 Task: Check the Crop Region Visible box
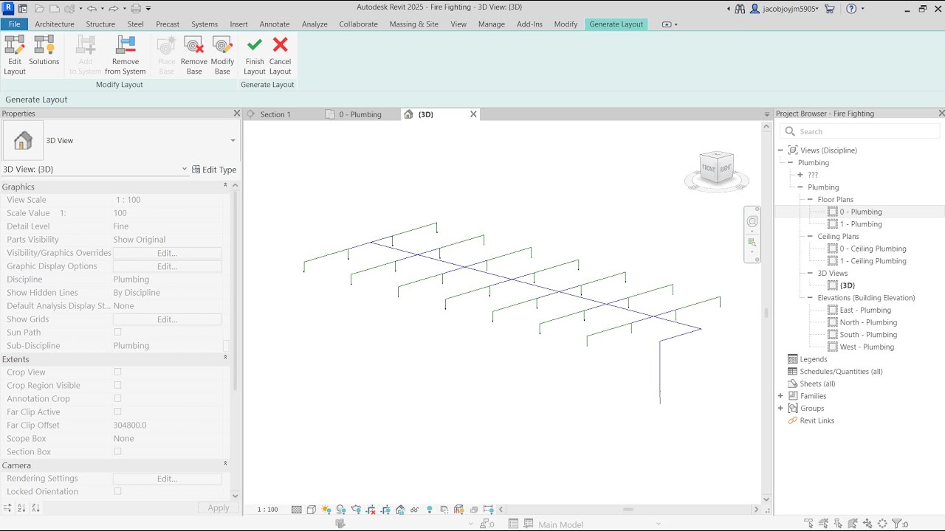click(x=117, y=386)
